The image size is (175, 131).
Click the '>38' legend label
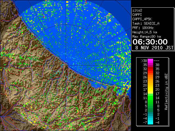[x=144, y=61]
